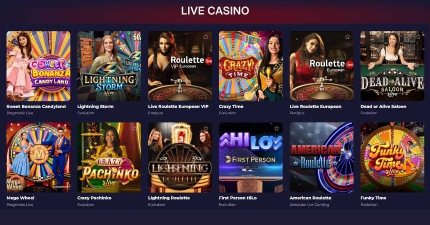Open the Sweet Bonanza Candyland thumbnail
430x225 pixels.
38,66
